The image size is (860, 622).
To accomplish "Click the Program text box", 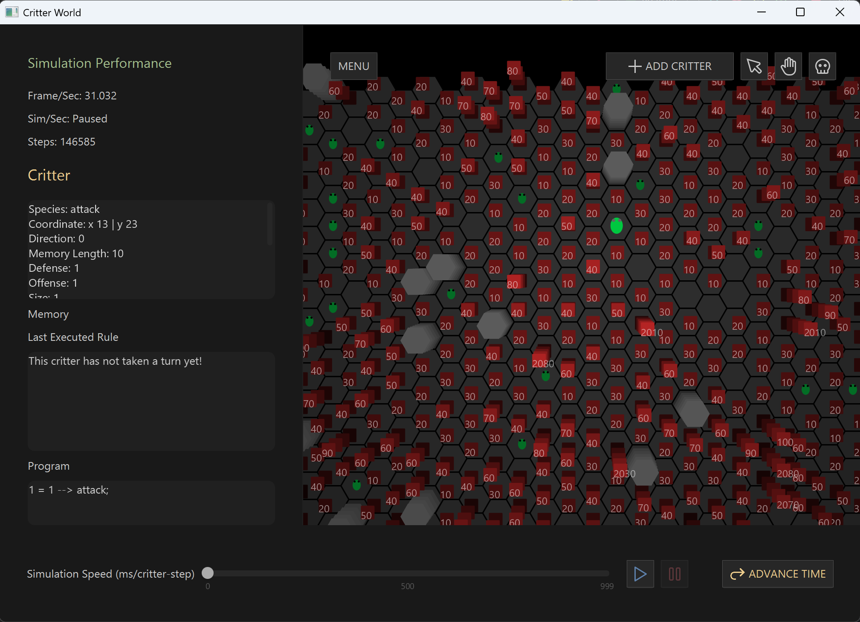I will tap(151, 503).
